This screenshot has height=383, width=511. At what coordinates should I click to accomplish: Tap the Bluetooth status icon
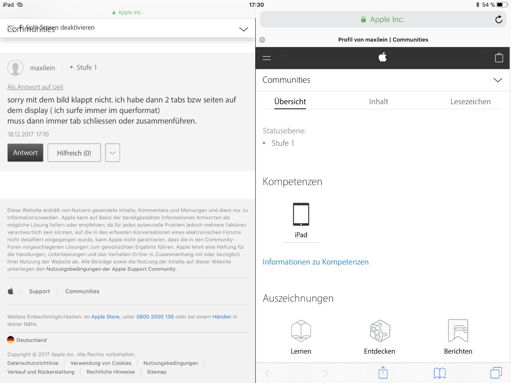click(x=477, y=5)
